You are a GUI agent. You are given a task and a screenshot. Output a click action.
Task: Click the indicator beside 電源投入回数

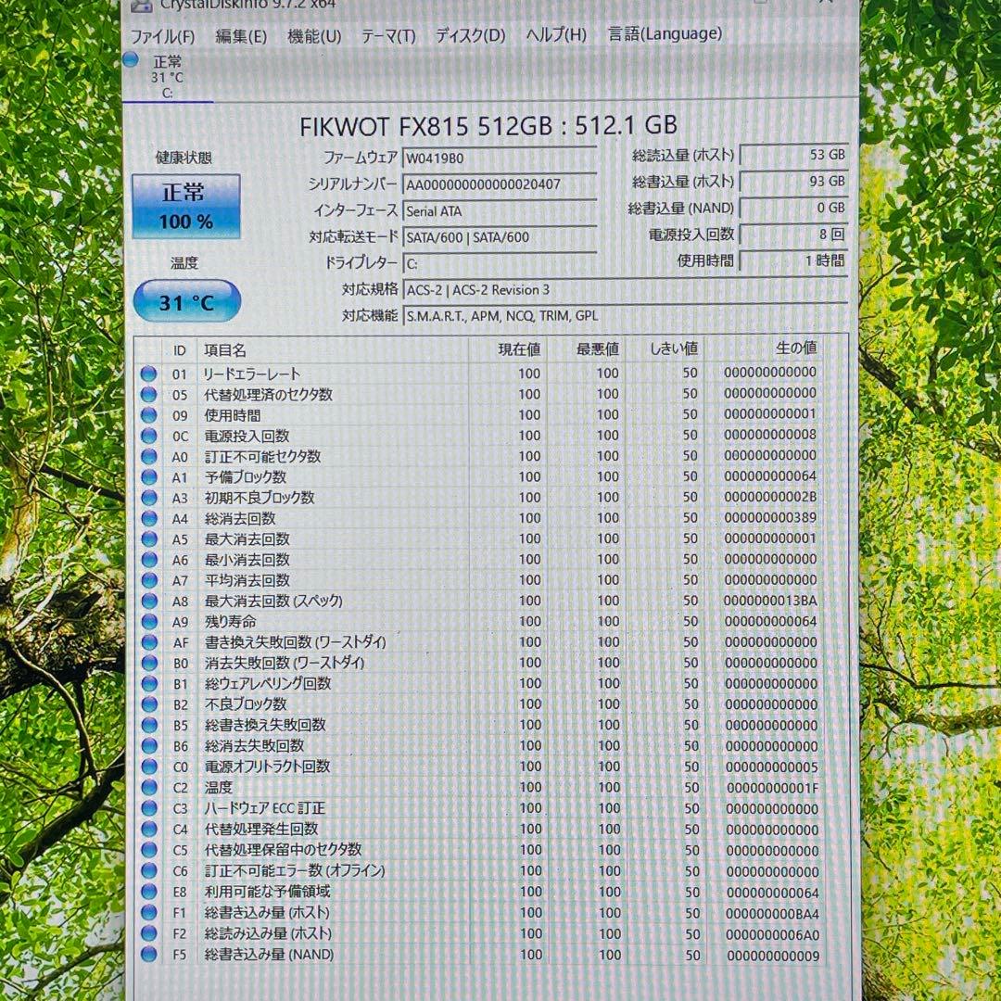point(148,436)
